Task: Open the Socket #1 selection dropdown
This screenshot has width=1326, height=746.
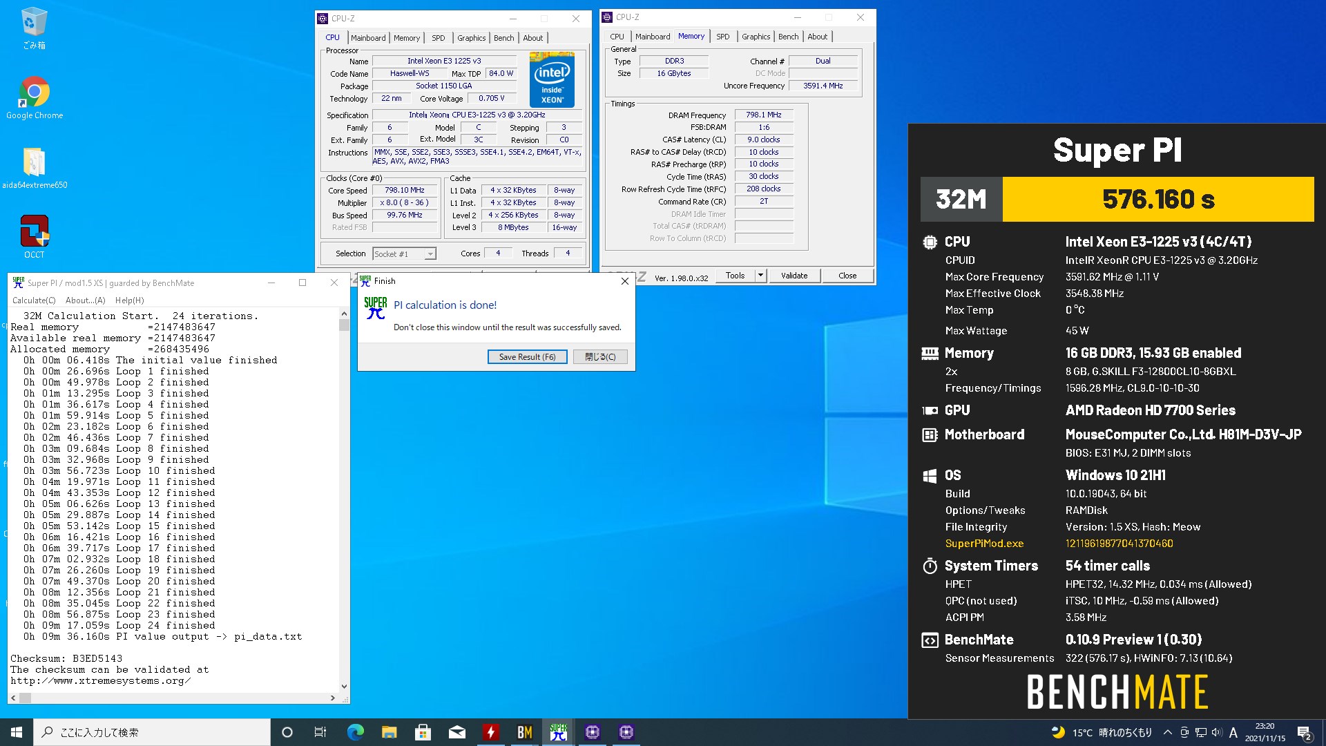Action: pos(404,254)
